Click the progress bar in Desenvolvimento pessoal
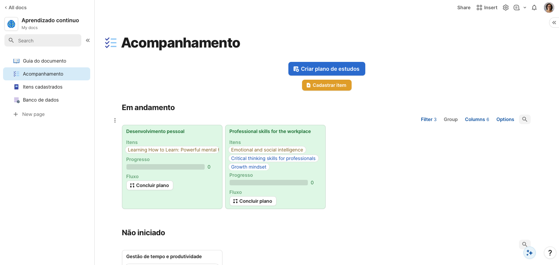The width and height of the screenshot is (559, 265). tap(165, 167)
